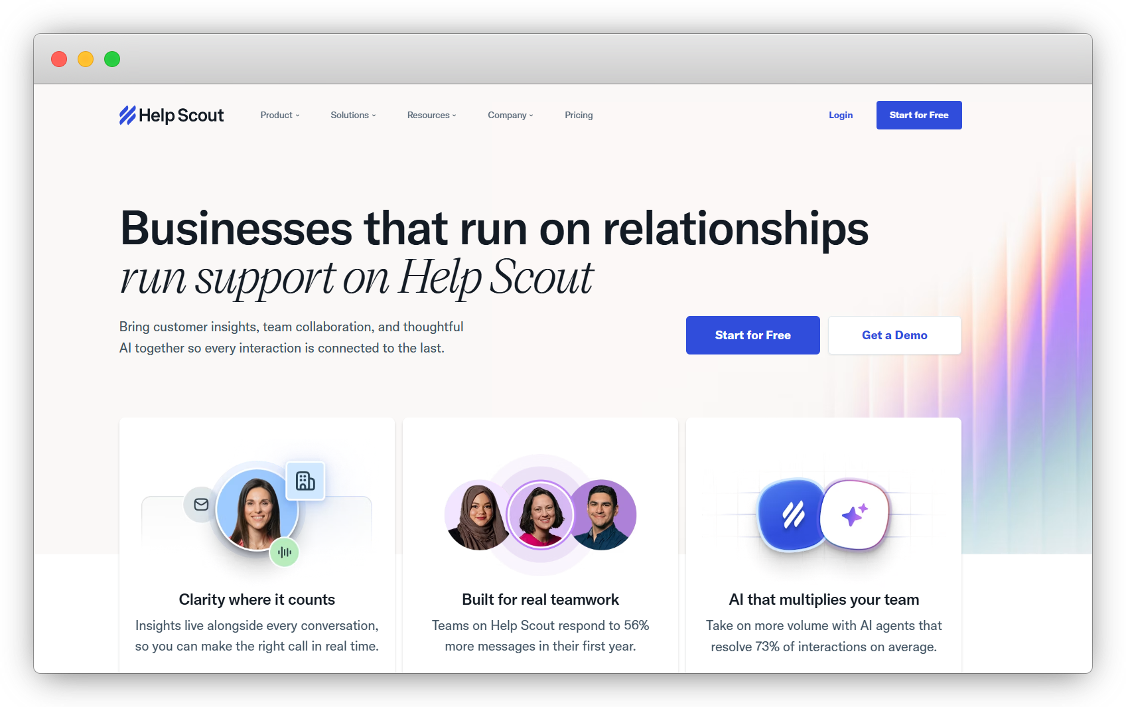
Task: Open the Resources dropdown
Action: pos(432,116)
